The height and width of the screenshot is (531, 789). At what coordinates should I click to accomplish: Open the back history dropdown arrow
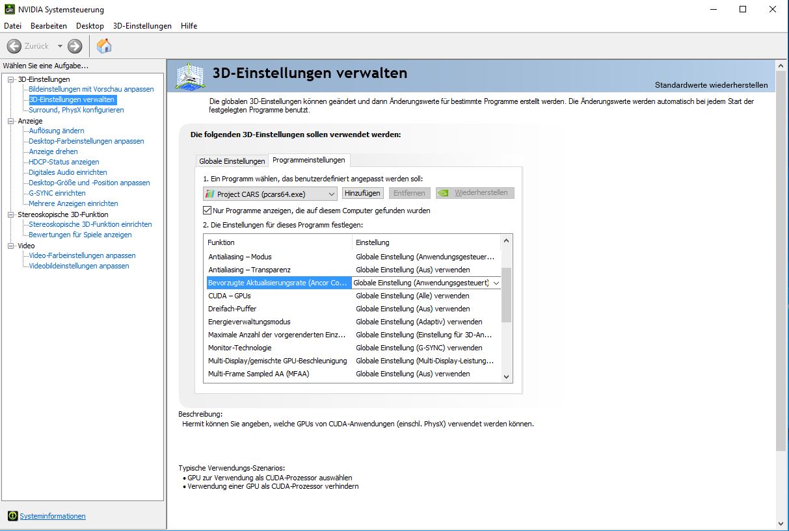(60, 46)
